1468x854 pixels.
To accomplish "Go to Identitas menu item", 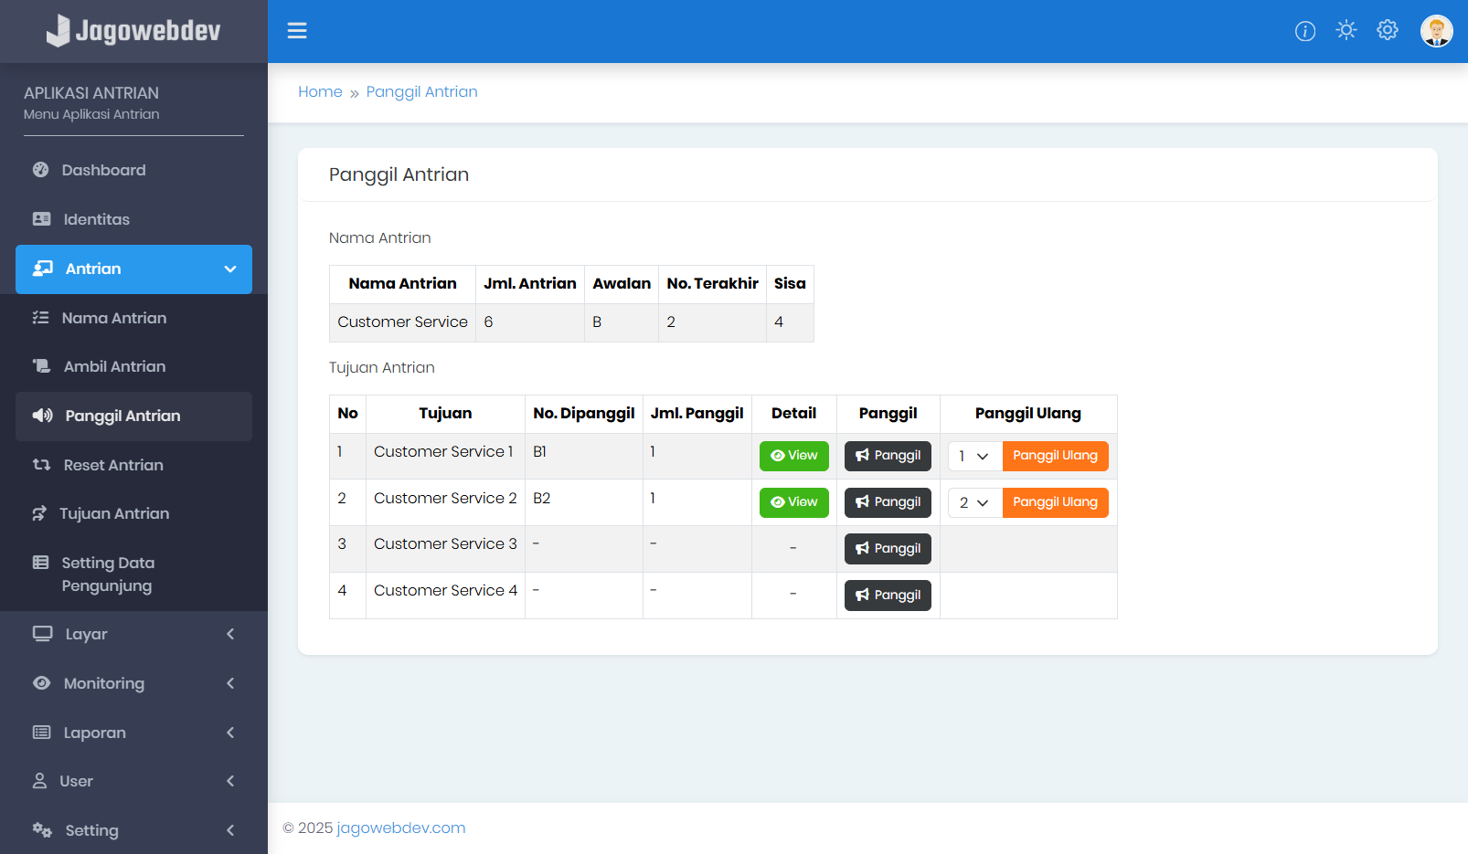I will click(x=133, y=219).
